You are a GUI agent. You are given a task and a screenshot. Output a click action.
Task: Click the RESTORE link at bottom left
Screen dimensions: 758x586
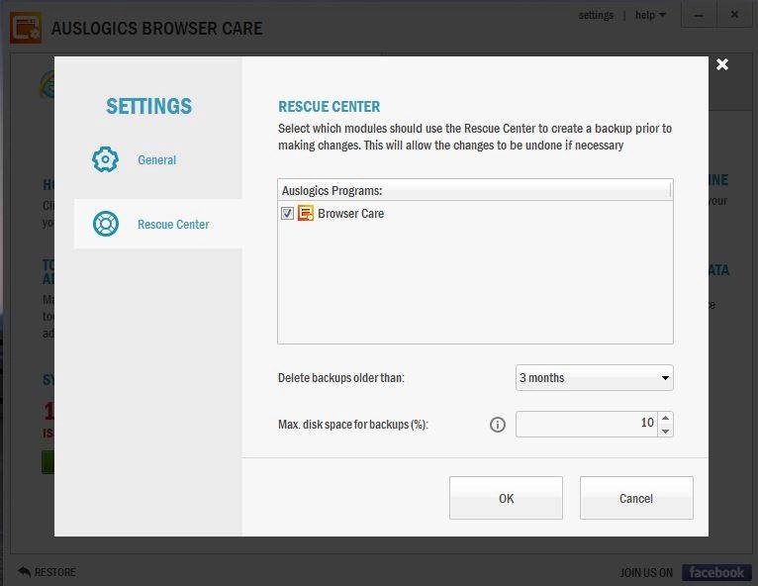[47, 572]
